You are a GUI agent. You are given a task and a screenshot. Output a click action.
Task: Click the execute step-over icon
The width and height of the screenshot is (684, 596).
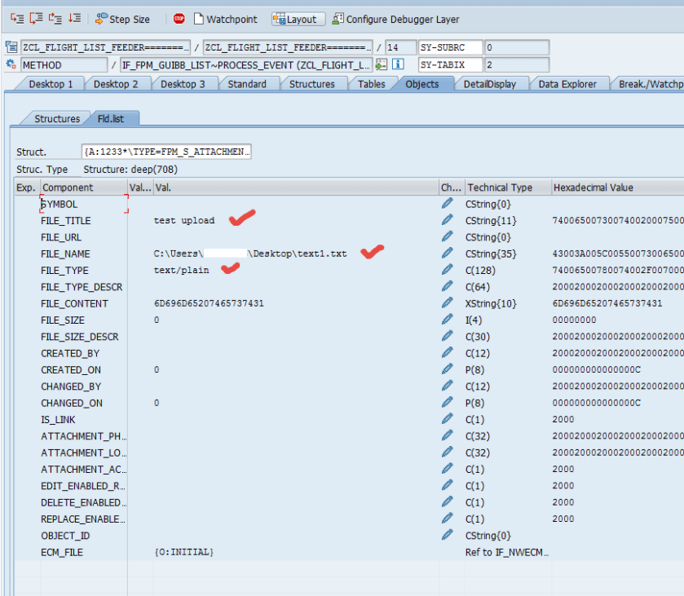[35, 19]
